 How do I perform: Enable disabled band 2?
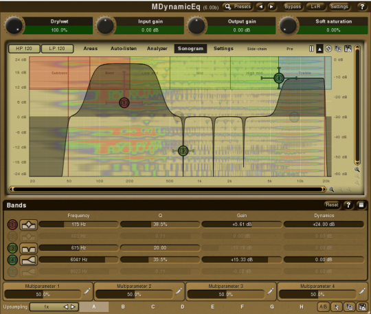[x=12, y=236]
